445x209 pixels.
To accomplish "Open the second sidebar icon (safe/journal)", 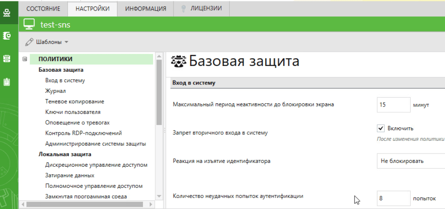I will [7, 35].
